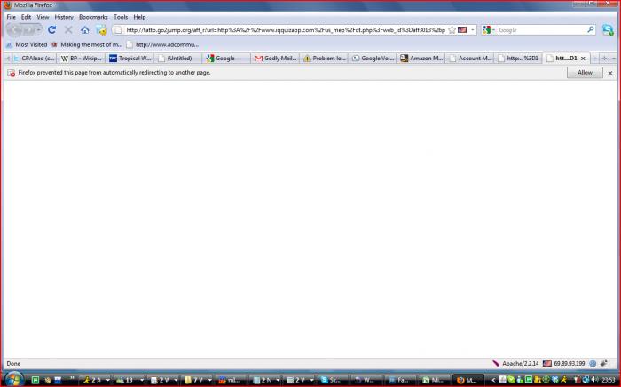Screen dimensions: 621x387
Task: Click Allow to permit the redirect
Action: 585,73
